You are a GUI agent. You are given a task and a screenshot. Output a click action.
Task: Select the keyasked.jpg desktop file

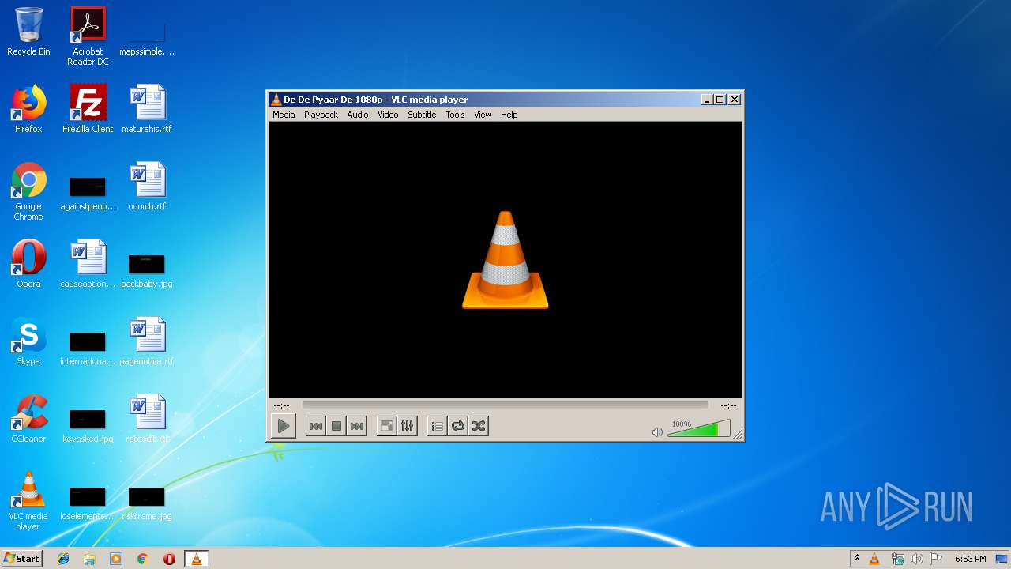(88, 426)
